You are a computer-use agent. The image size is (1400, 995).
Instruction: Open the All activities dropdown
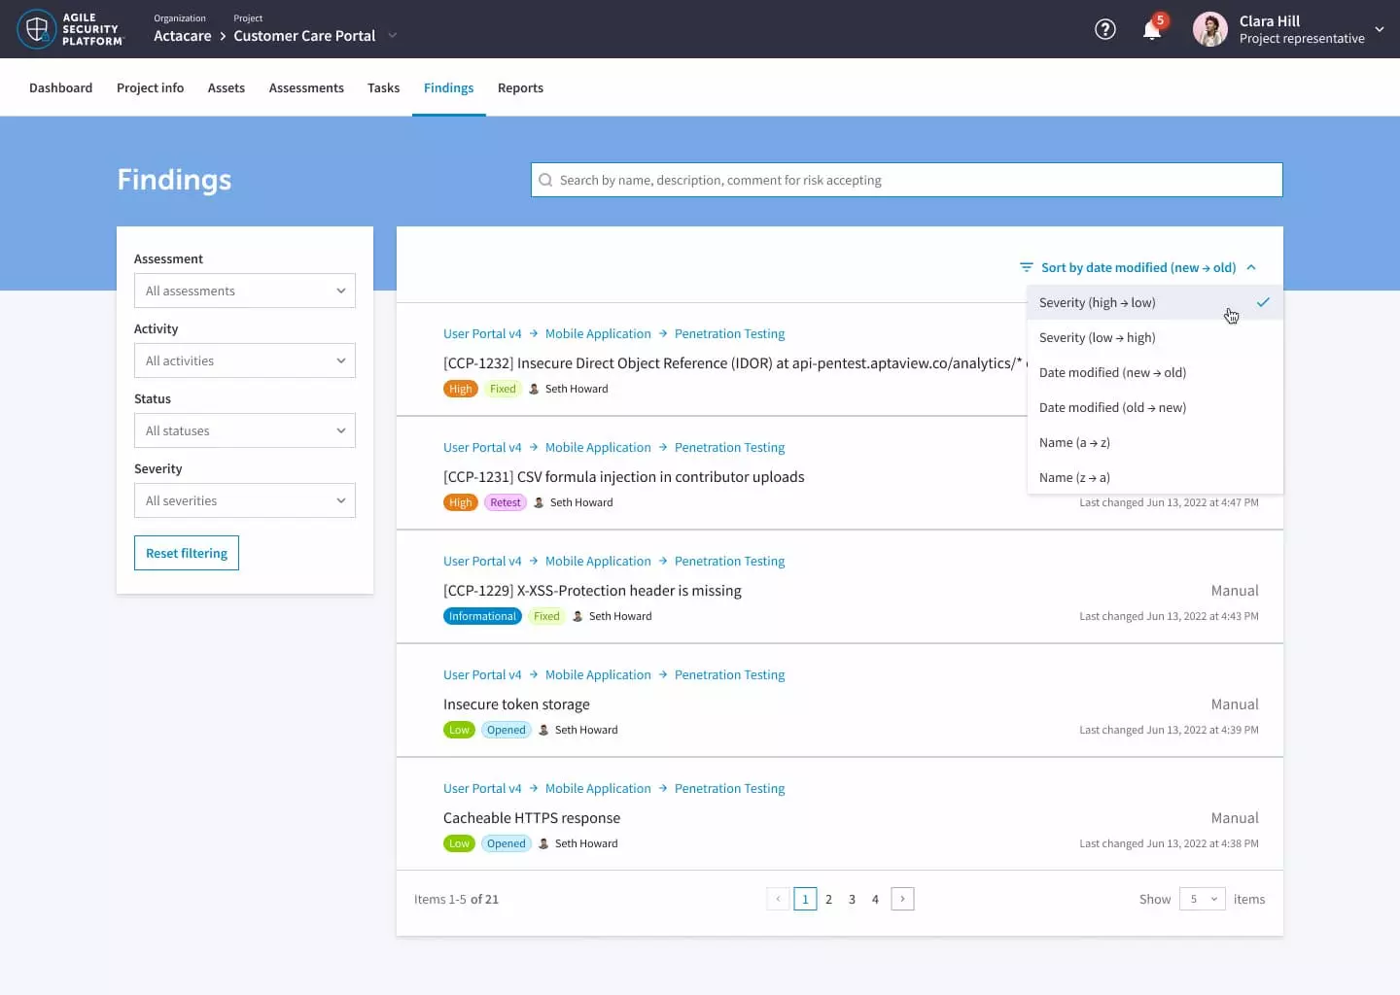click(x=245, y=360)
